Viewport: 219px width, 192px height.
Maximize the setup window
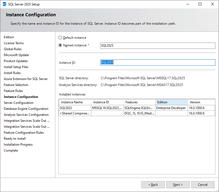tap(200, 4)
